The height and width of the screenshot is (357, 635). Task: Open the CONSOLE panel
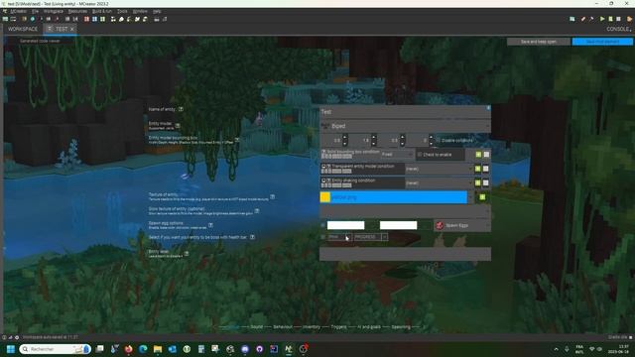(618, 29)
